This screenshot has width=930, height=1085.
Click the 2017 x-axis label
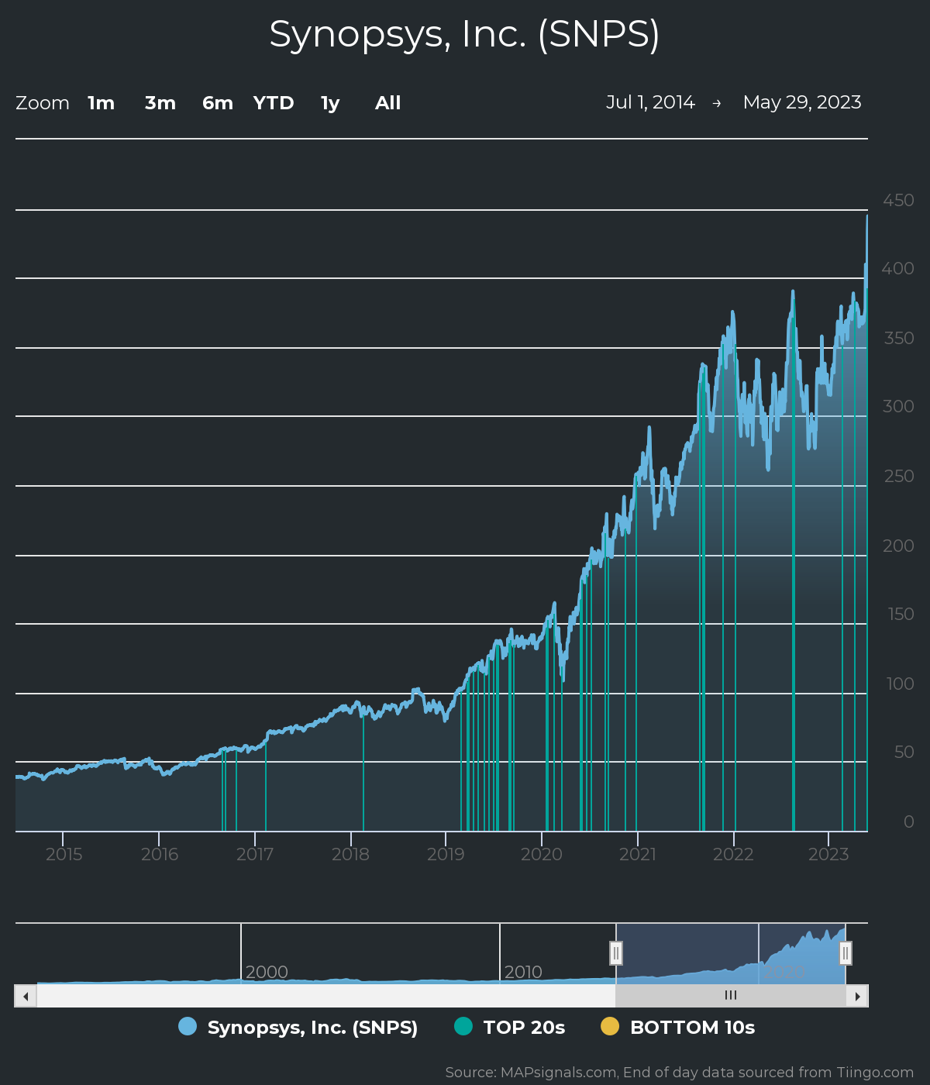click(x=255, y=854)
